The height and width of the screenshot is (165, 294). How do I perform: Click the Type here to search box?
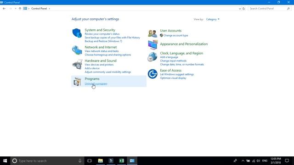[x=47, y=161]
